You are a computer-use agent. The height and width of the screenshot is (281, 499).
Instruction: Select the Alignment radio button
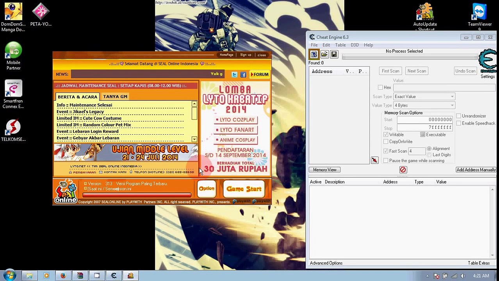[429, 149]
